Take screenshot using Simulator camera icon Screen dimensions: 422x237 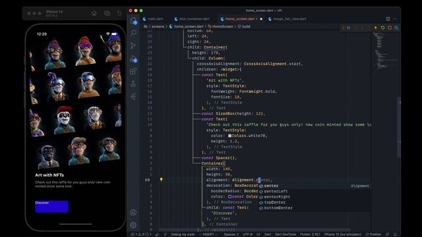click(x=107, y=13)
